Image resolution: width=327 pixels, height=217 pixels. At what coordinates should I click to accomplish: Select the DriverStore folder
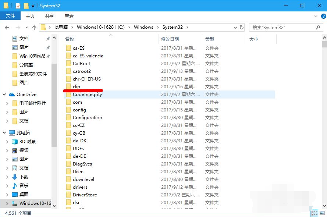click(x=85, y=195)
